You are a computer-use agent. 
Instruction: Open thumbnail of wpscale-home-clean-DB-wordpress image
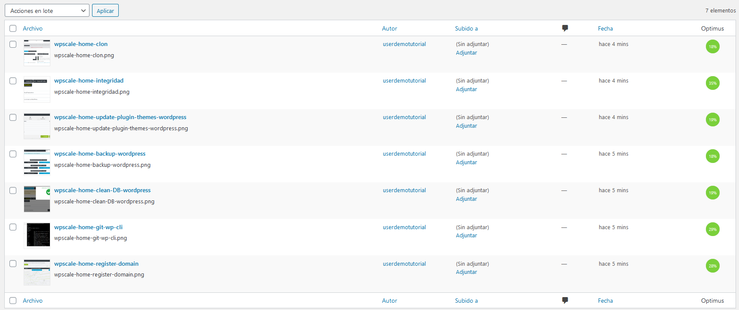pos(37,199)
